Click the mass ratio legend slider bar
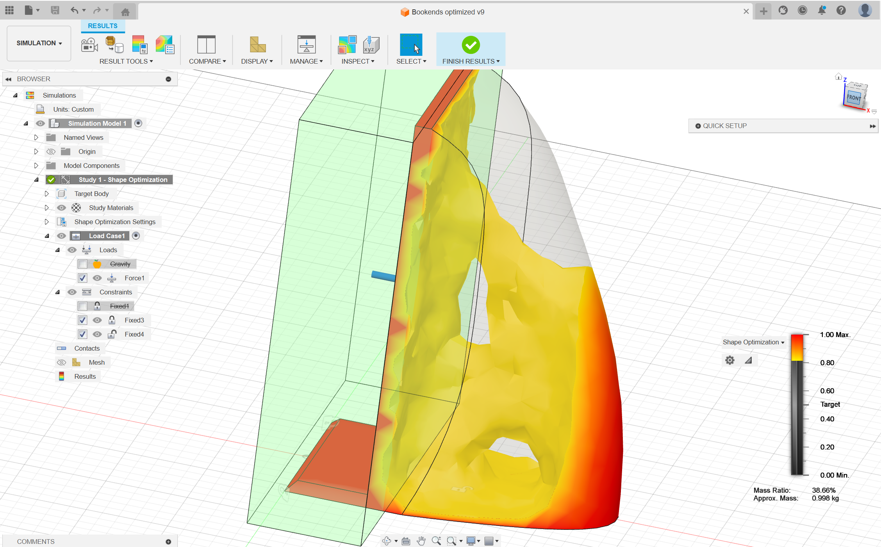This screenshot has width=881, height=547. pos(797,404)
